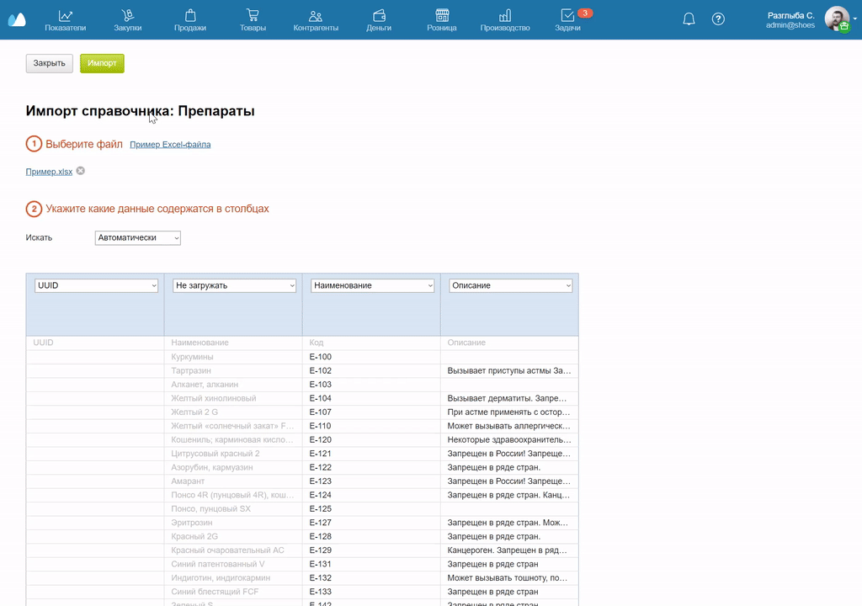Open the Продажи sales cart icon

189,19
